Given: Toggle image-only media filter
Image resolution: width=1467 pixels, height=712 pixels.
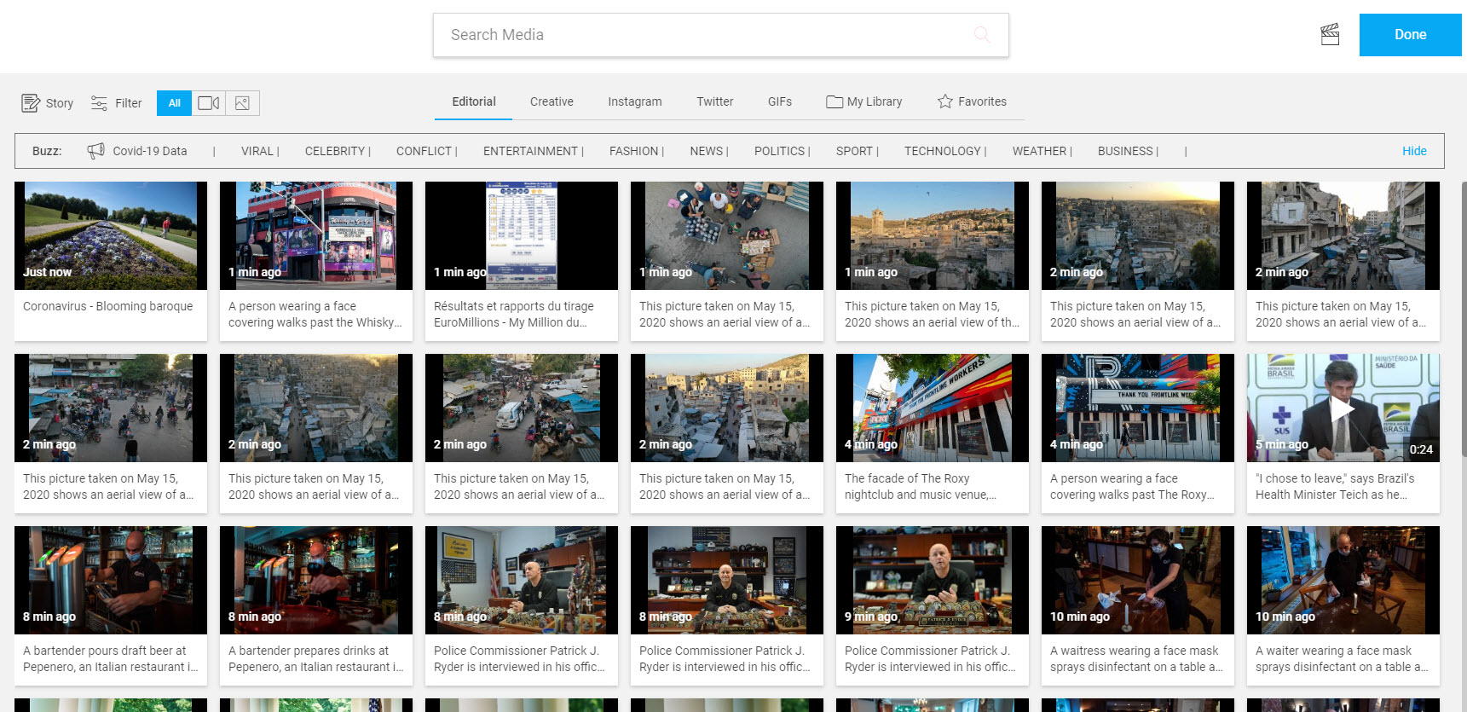Looking at the screenshot, I should pyautogui.click(x=243, y=103).
